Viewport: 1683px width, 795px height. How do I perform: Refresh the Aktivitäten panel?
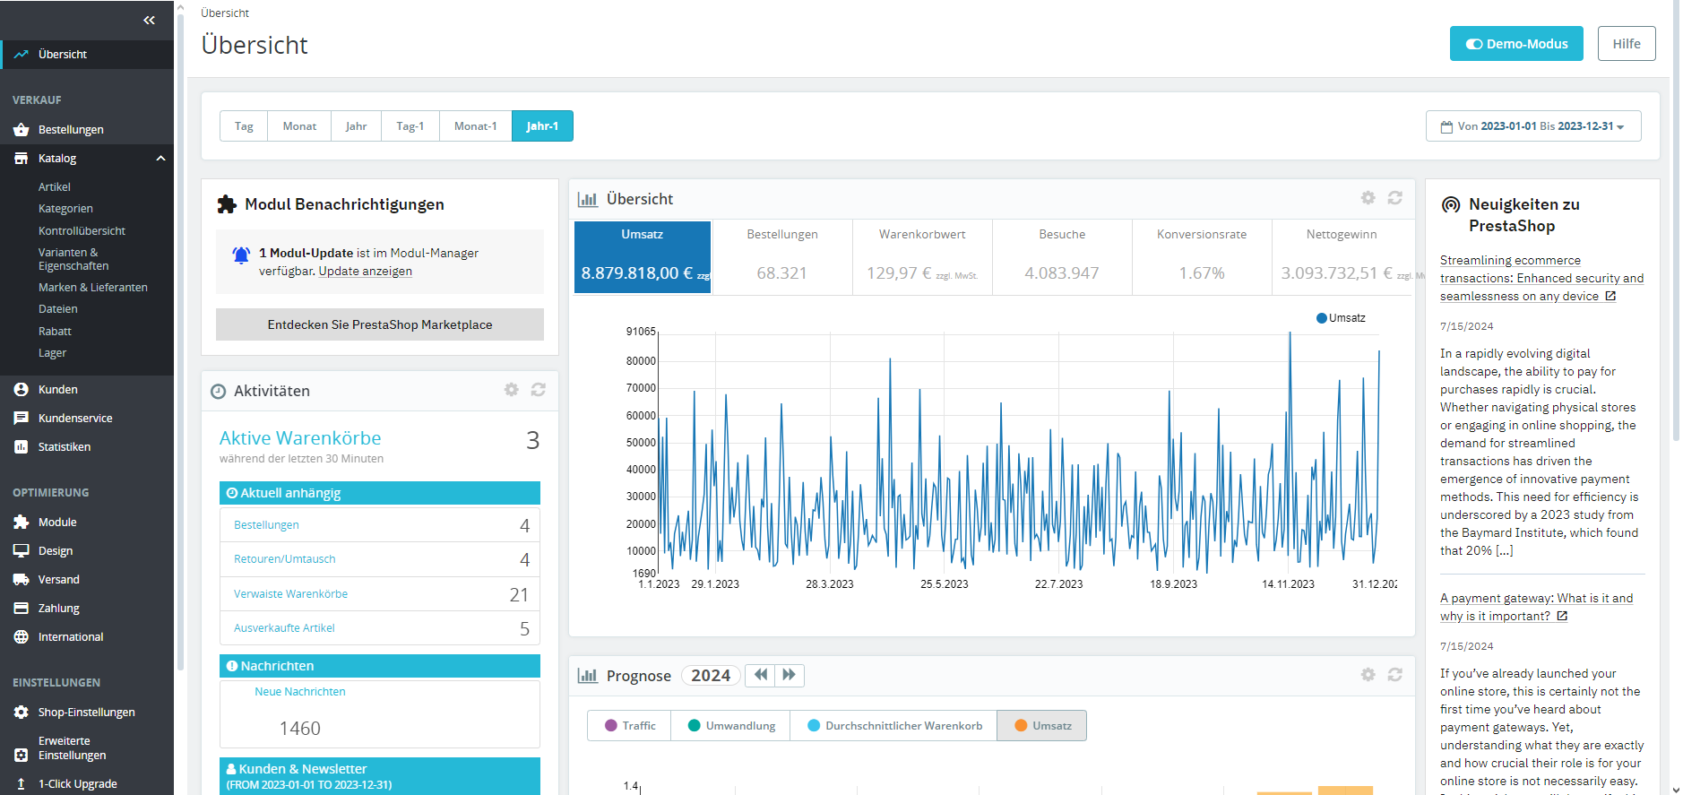click(x=539, y=390)
